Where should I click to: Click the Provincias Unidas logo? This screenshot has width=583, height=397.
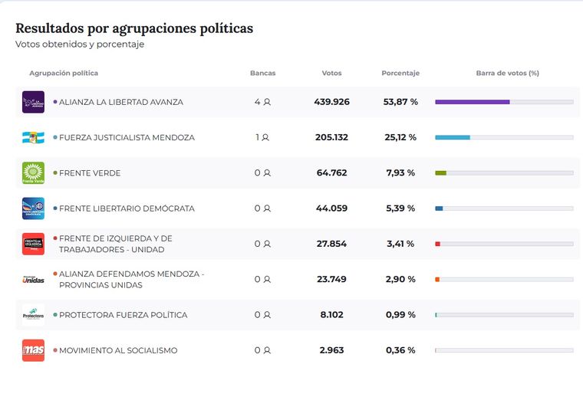pos(33,280)
